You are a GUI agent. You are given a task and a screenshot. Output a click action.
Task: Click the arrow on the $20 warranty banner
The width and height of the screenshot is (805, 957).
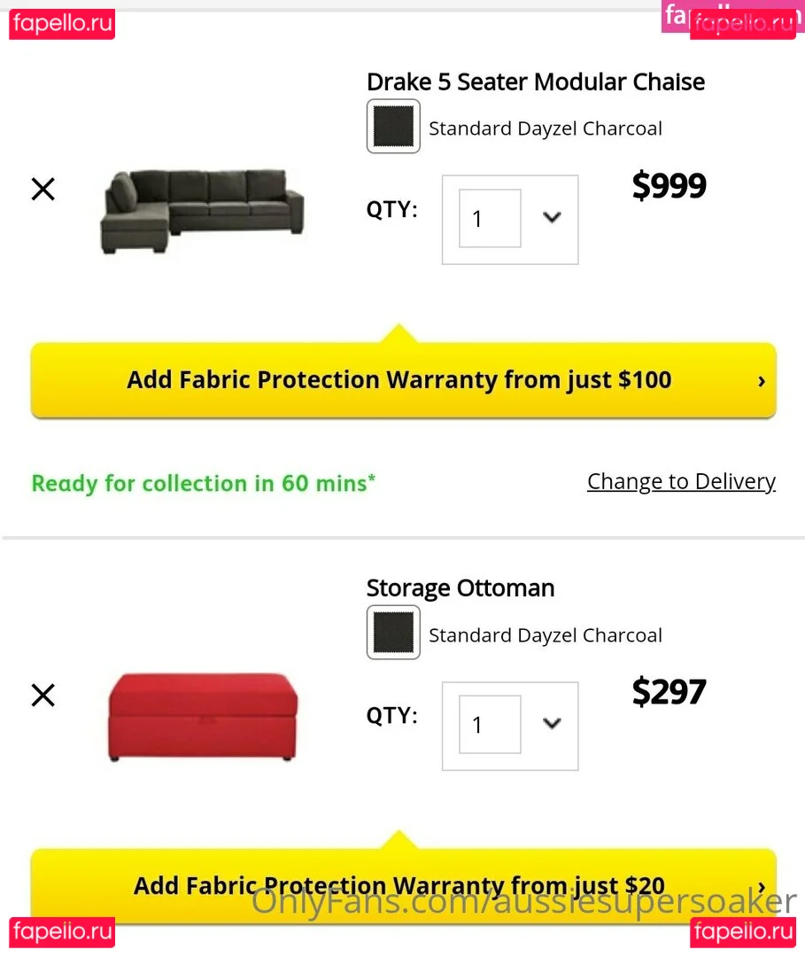click(x=761, y=885)
